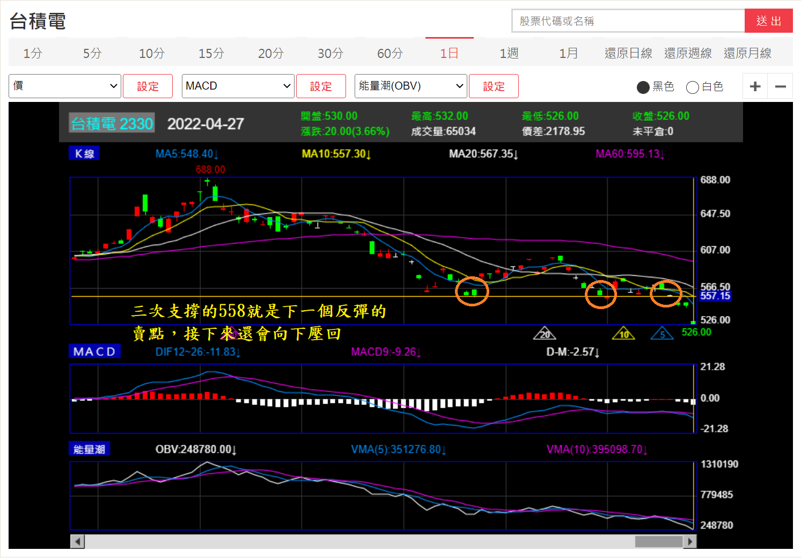Click the MA60:595.13 legend value

click(630, 154)
